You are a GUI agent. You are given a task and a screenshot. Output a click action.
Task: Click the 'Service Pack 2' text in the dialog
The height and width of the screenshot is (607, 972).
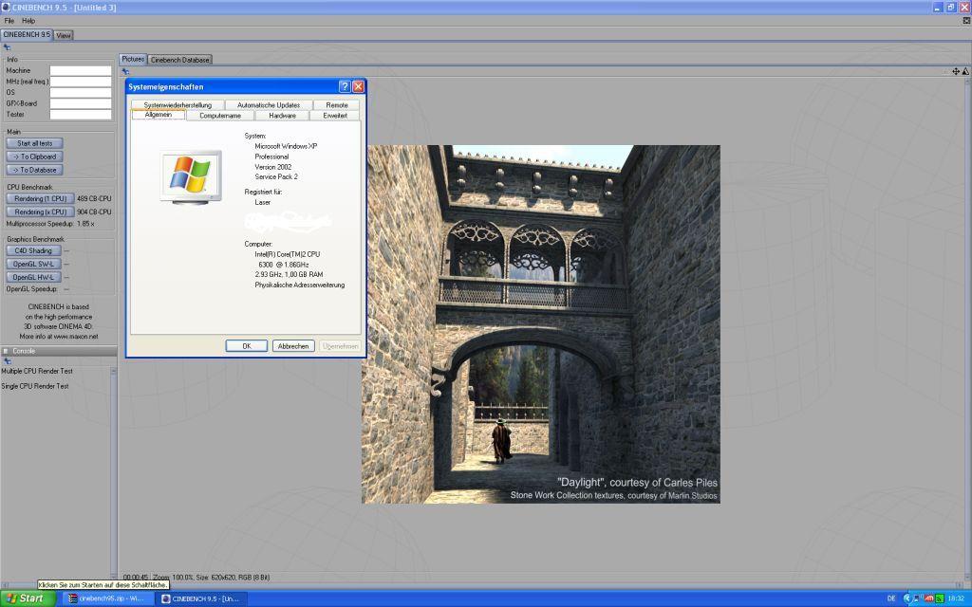coord(276,177)
